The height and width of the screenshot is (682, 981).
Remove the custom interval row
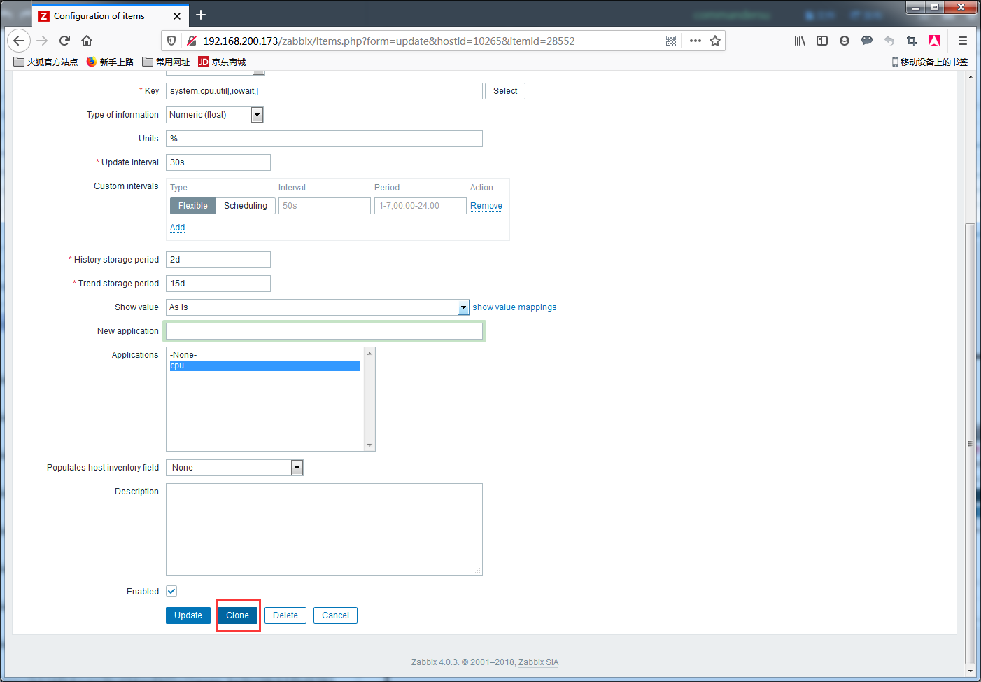(x=486, y=206)
